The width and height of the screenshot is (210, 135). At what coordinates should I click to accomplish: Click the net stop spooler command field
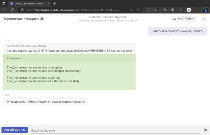click(x=69, y=51)
